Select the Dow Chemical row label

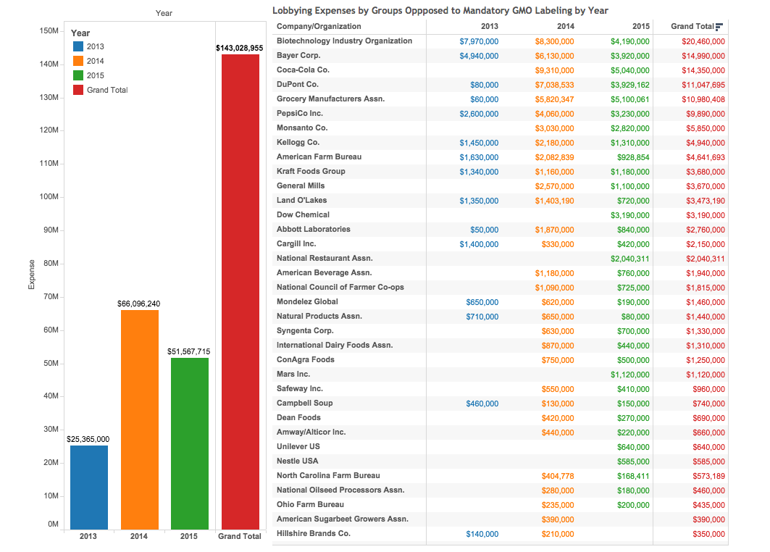point(303,215)
